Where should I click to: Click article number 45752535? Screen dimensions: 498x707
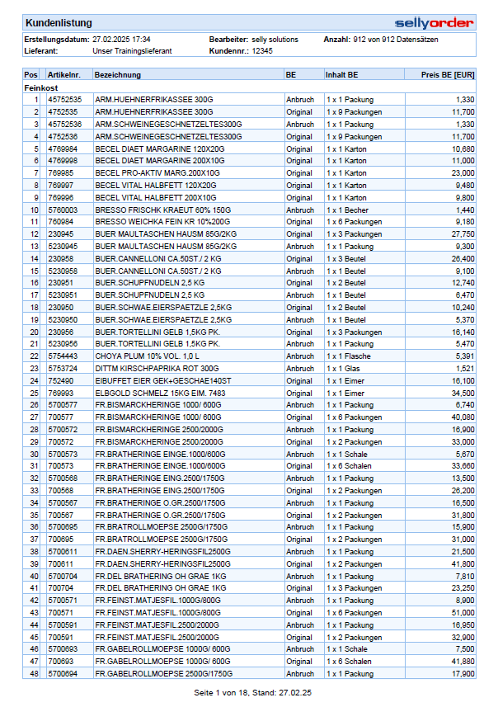pos(65,100)
